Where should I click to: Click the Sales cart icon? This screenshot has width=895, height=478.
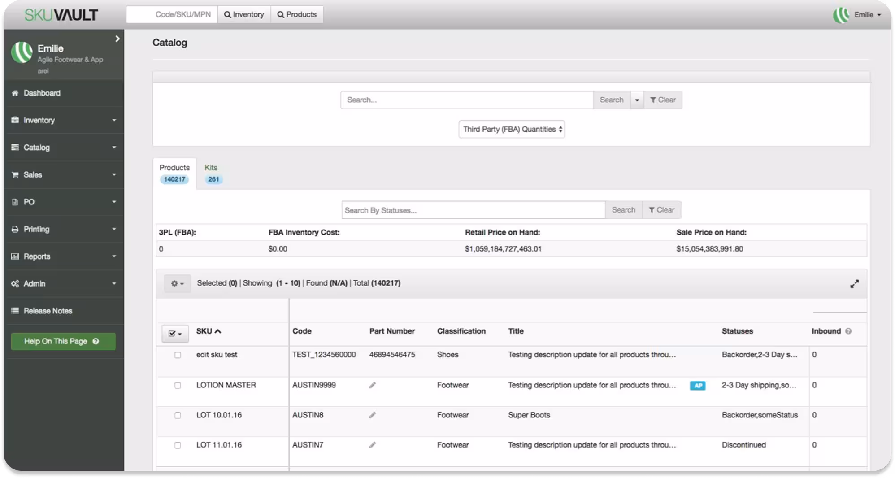pos(15,175)
